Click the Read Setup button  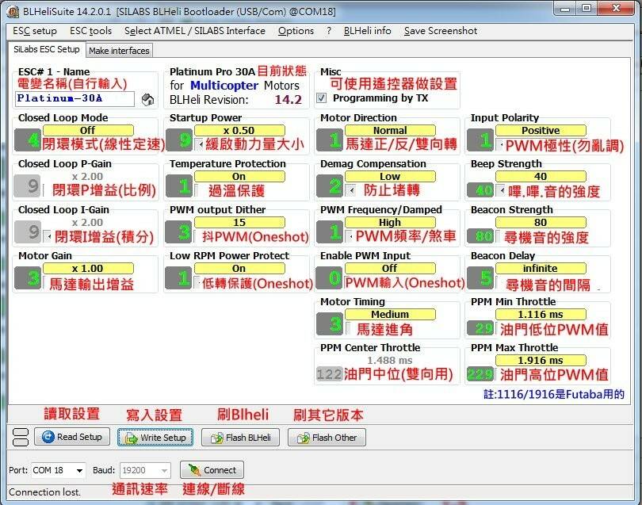(71, 437)
